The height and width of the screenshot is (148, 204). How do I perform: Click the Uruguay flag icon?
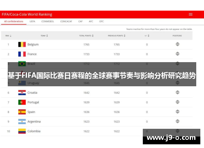(22, 83)
